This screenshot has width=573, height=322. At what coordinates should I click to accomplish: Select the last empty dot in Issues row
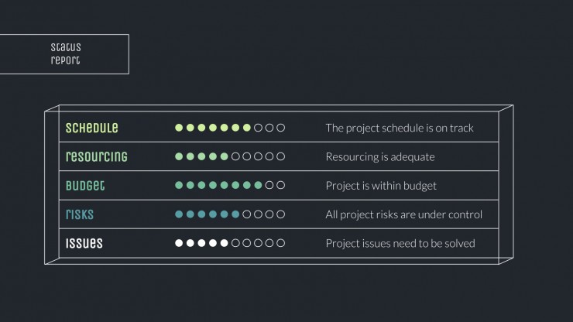click(x=280, y=243)
